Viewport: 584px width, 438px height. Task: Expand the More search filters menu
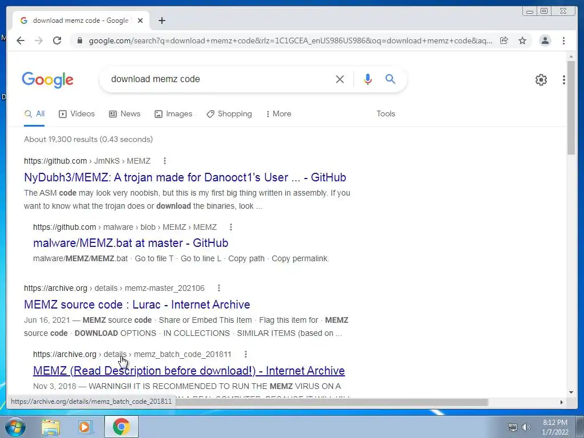278,113
